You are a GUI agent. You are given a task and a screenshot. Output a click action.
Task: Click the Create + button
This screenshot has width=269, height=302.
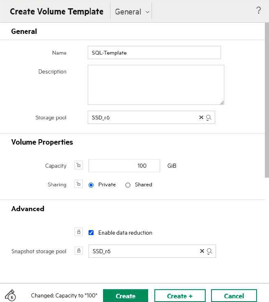(180, 296)
